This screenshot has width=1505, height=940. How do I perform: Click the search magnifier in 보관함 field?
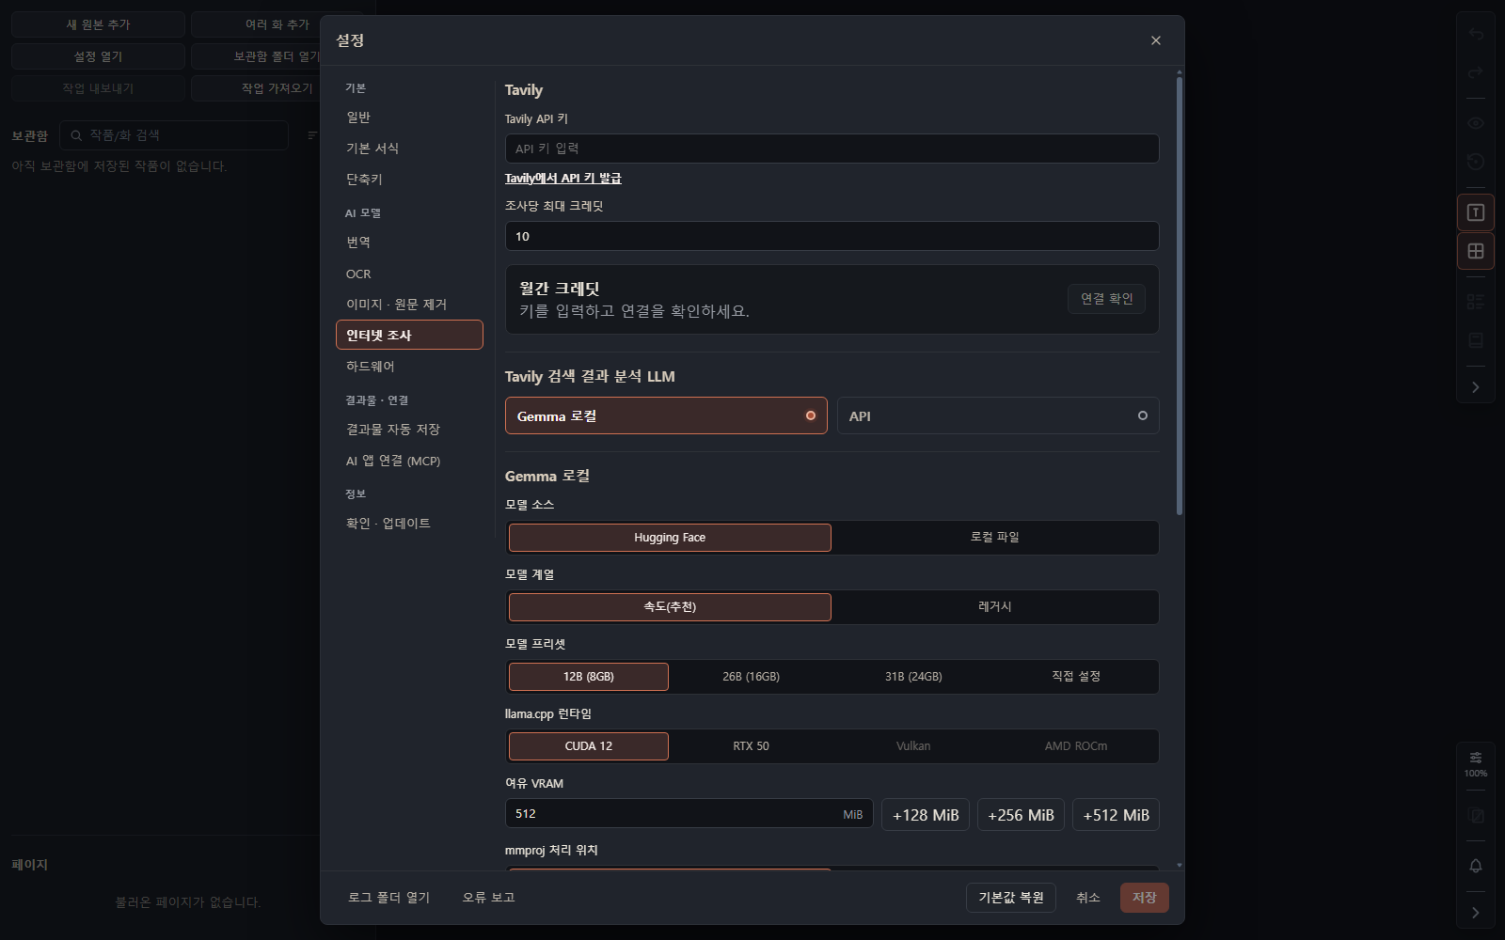point(76,135)
